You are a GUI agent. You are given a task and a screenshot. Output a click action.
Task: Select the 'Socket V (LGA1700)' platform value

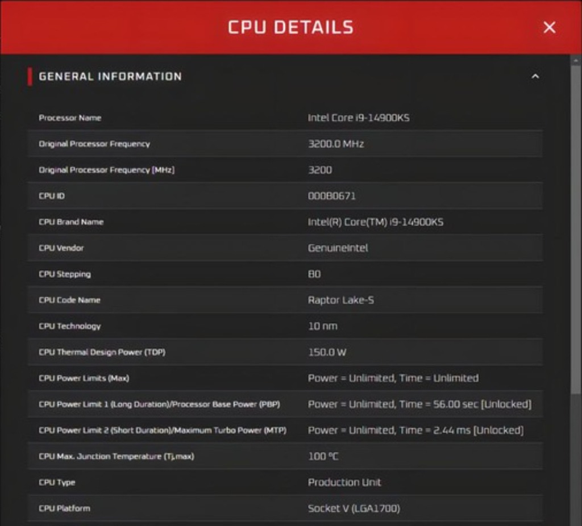click(354, 508)
